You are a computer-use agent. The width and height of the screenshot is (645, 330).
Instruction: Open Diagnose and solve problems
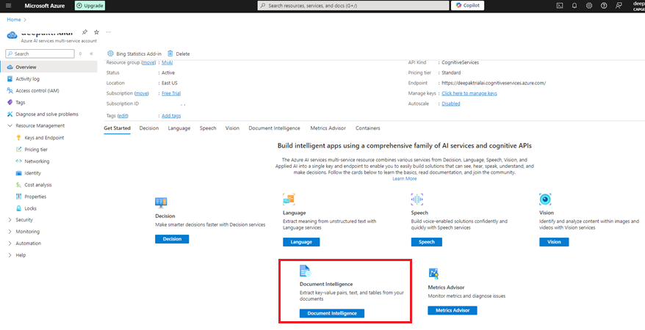pyautogui.click(x=47, y=114)
